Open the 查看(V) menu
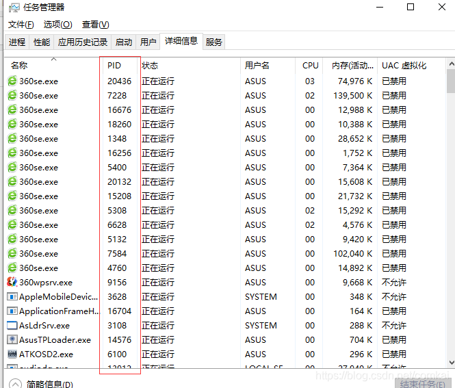Screen dimensions: 455x388 click(x=96, y=25)
